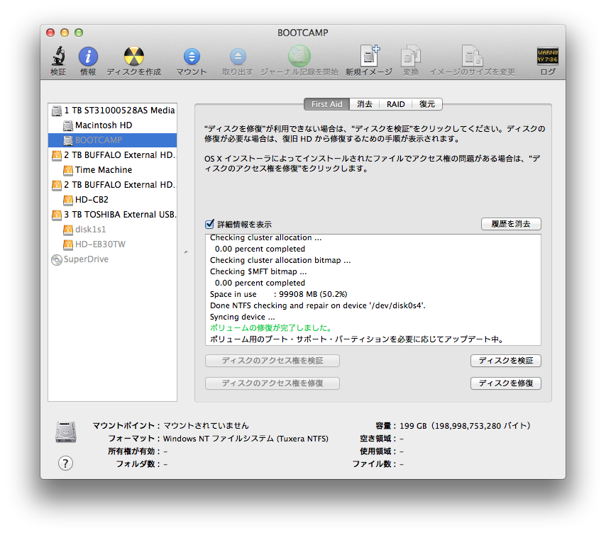The height and width of the screenshot is (535, 606).
Task: Close the BOOTCAMP window with red button
Action: tap(50, 33)
